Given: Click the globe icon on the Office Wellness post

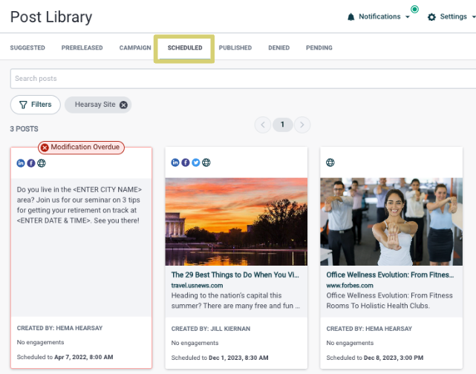Looking at the screenshot, I should [x=330, y=163].
